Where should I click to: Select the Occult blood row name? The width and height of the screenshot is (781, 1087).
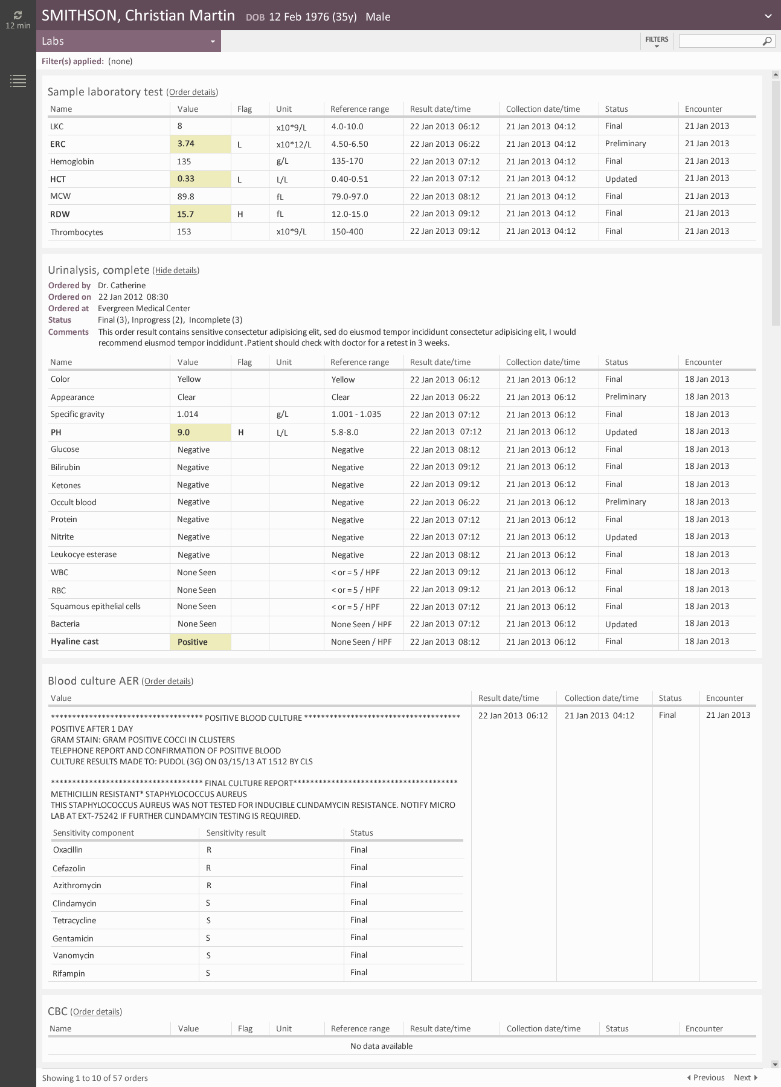coord(74,502)
